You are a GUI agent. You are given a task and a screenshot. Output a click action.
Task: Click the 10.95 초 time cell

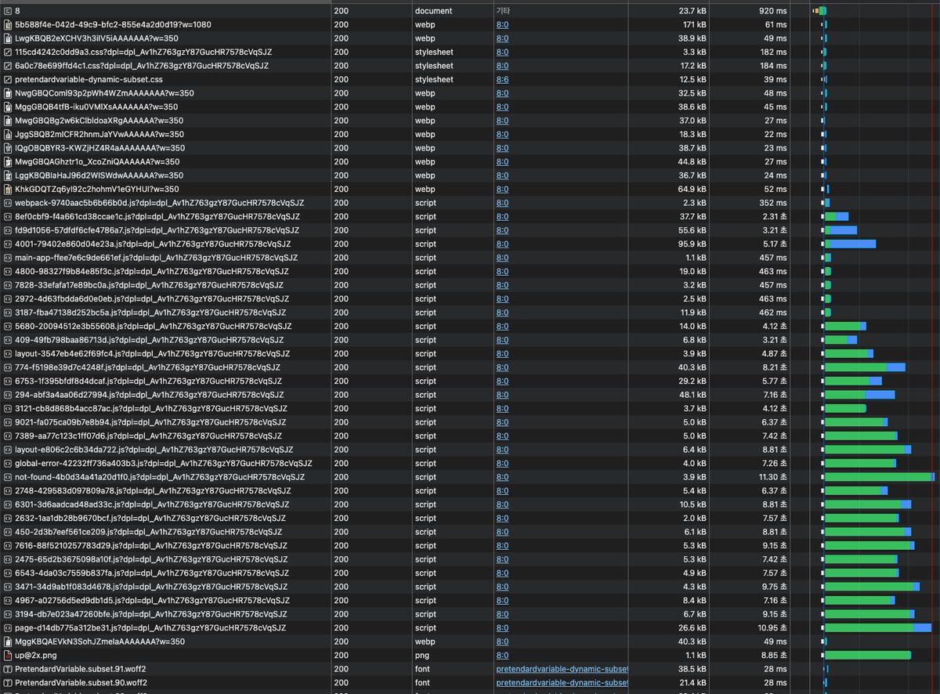click(x=773, y=627)
